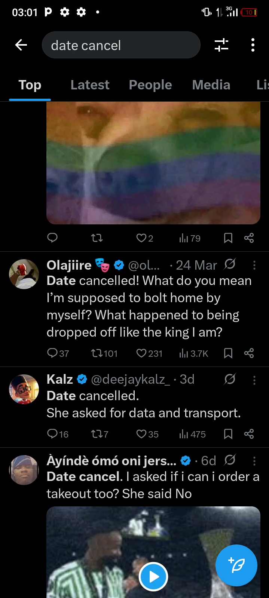Open the search page overflow menu
Image resolution: width=269 pixels, height=598 pixels.
point(253,45)
